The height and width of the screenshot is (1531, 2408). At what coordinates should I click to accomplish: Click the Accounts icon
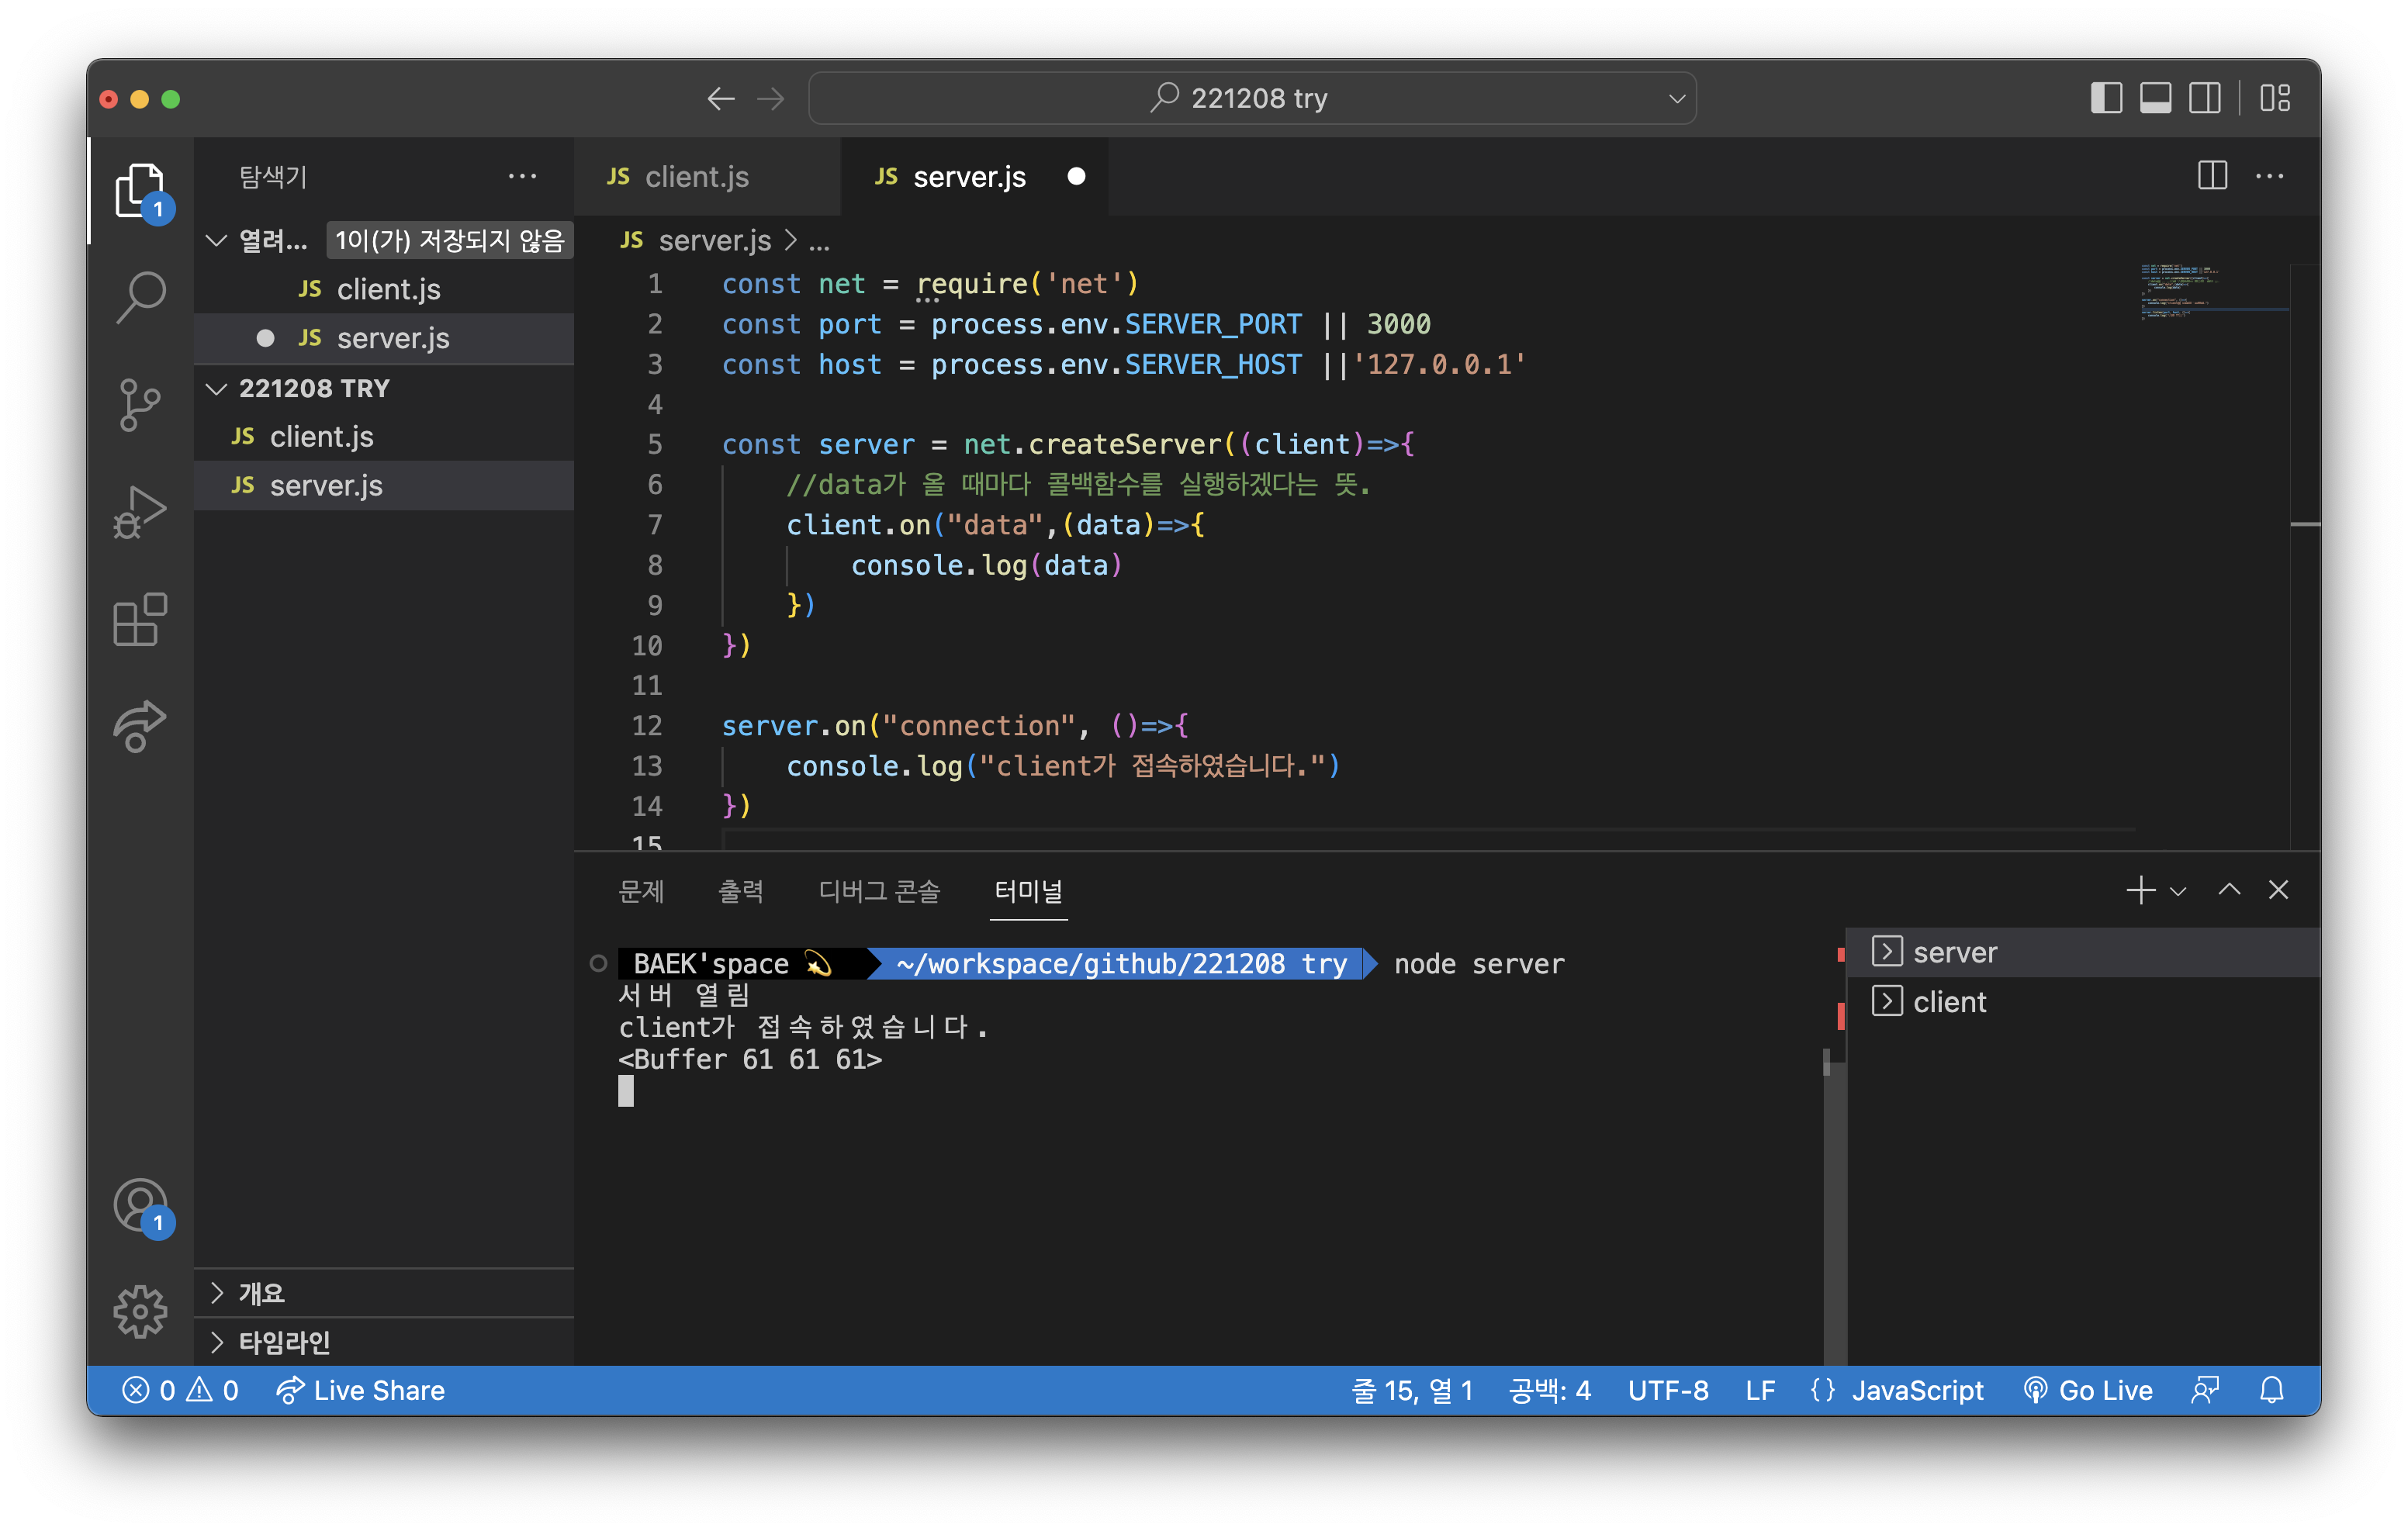coord(140,1205)
